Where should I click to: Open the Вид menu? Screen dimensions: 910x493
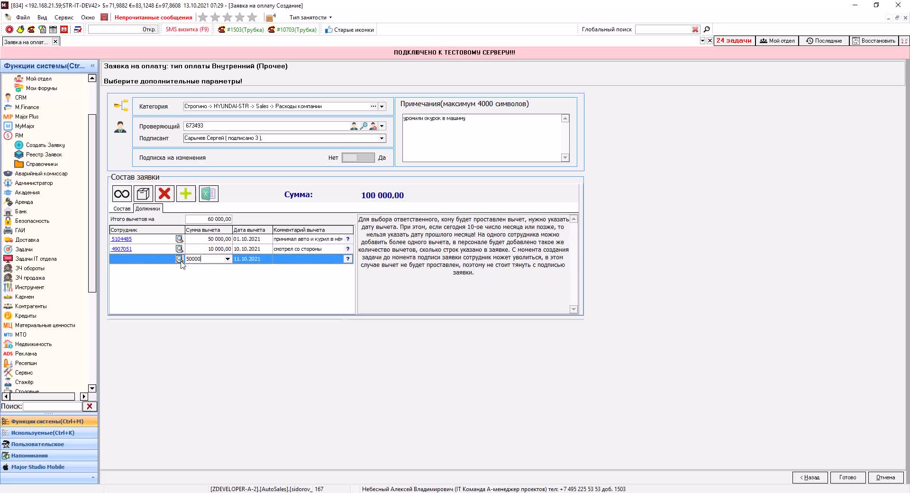click(42, 18)
